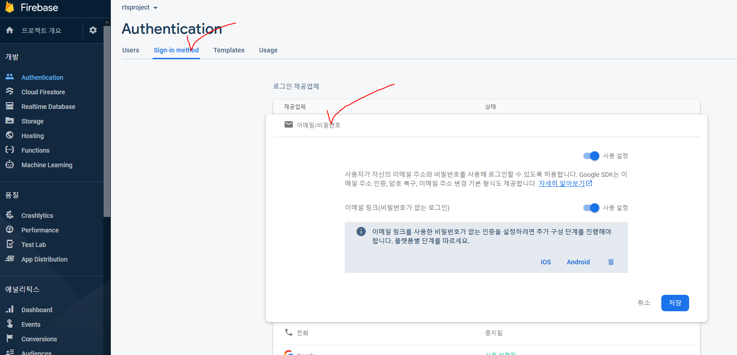Viewport: 737px width, 355px height.
Task: Click the Functions brackets icon
Action: (x=10, y=149)
